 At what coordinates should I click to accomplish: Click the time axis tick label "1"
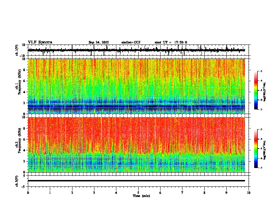tap(50, 193)
